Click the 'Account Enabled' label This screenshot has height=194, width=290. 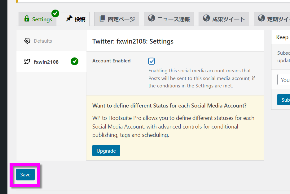[111, 61]
